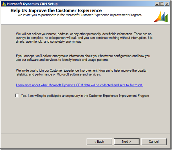The image size is (172, 150).
Task: Minimize the CRM Setup window
Action: [x=155, y=4]
